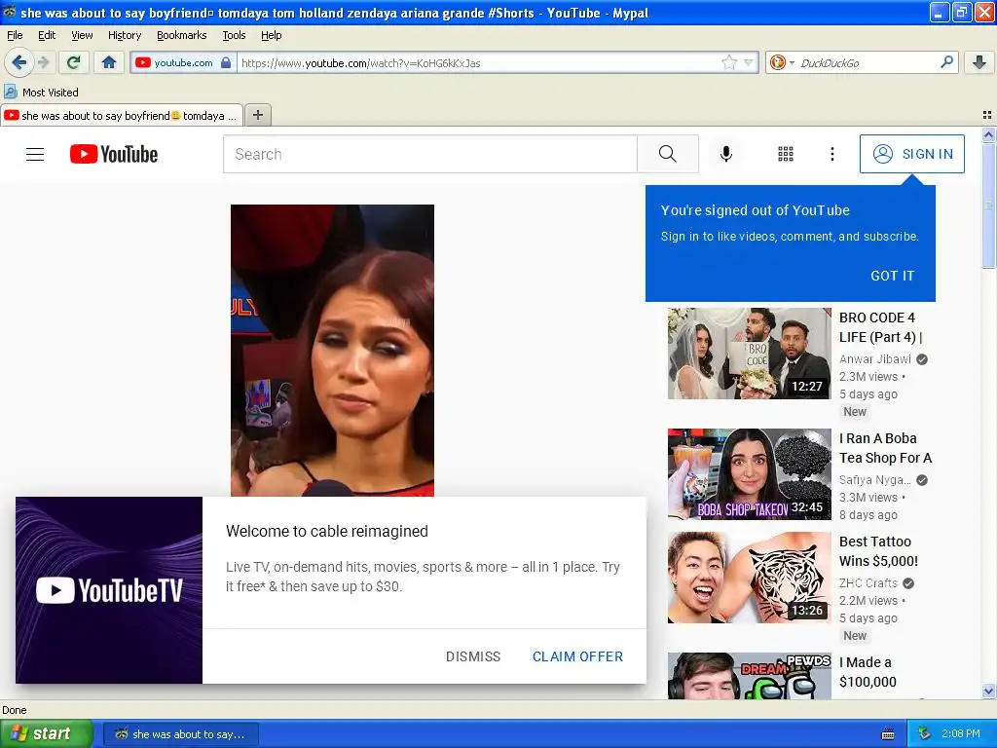
Task: Click the vertical scrollbar thumb
Action: click(x=988, y=206)
